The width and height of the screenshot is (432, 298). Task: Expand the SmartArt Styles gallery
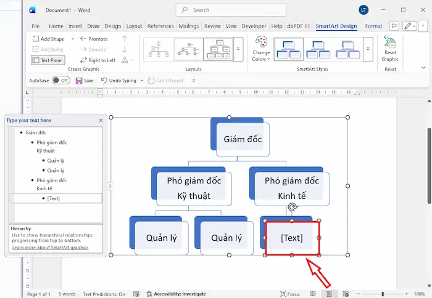[368, 49]
